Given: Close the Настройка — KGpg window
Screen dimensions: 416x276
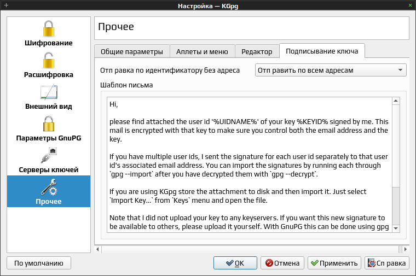Looking at the screenshot, I should coord(410,5).
